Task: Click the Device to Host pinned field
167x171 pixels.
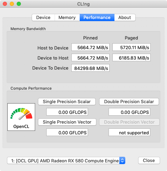Action: coord(90,57)
